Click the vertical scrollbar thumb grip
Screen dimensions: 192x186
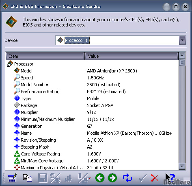182,63
